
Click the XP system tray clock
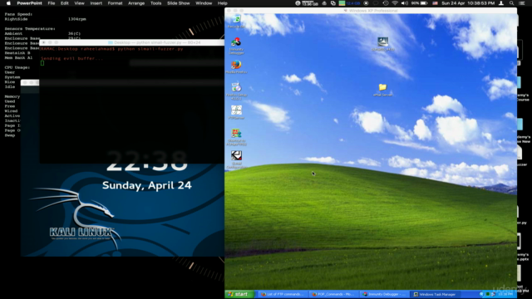505,294
